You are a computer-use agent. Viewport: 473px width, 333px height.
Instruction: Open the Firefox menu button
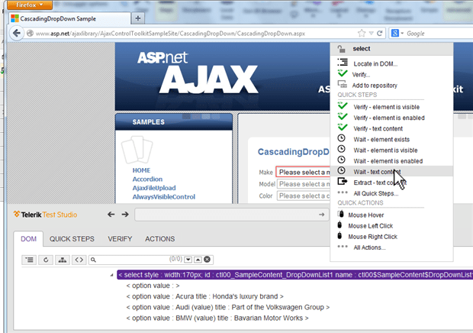click(x=29, y=5)
